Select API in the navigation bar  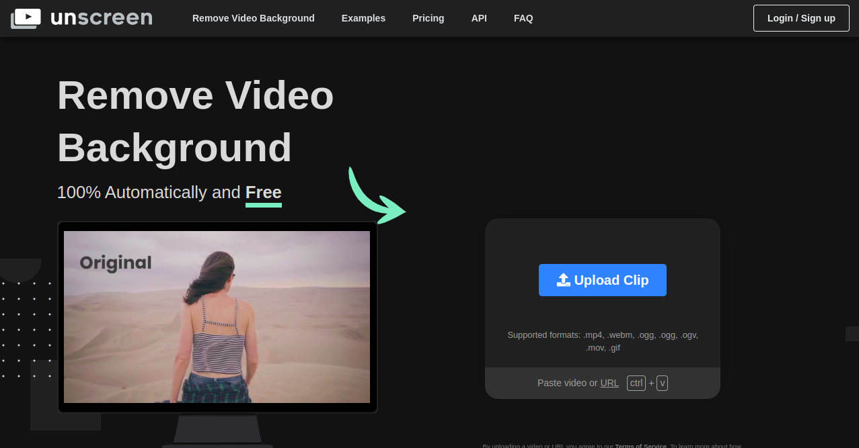[x=479, y=18]
